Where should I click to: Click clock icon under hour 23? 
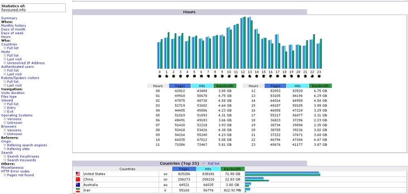pyautogui.click(x=319, y=76)
